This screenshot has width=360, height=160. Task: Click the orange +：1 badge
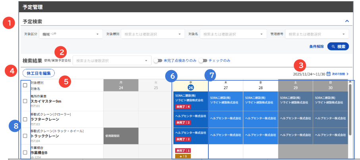[183, 156]
